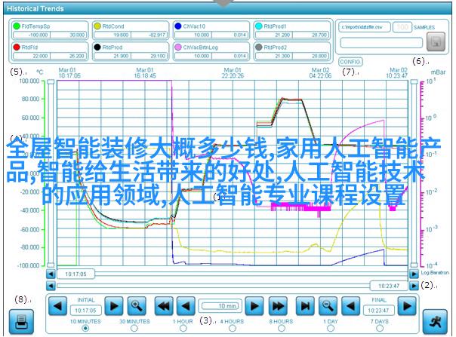
Task: Click the blue ChVac10 pen color swatch
Action: [178, 26]
